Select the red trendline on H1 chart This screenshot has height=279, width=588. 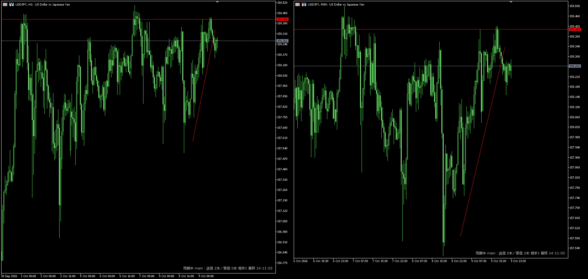(x=204, y=86)
